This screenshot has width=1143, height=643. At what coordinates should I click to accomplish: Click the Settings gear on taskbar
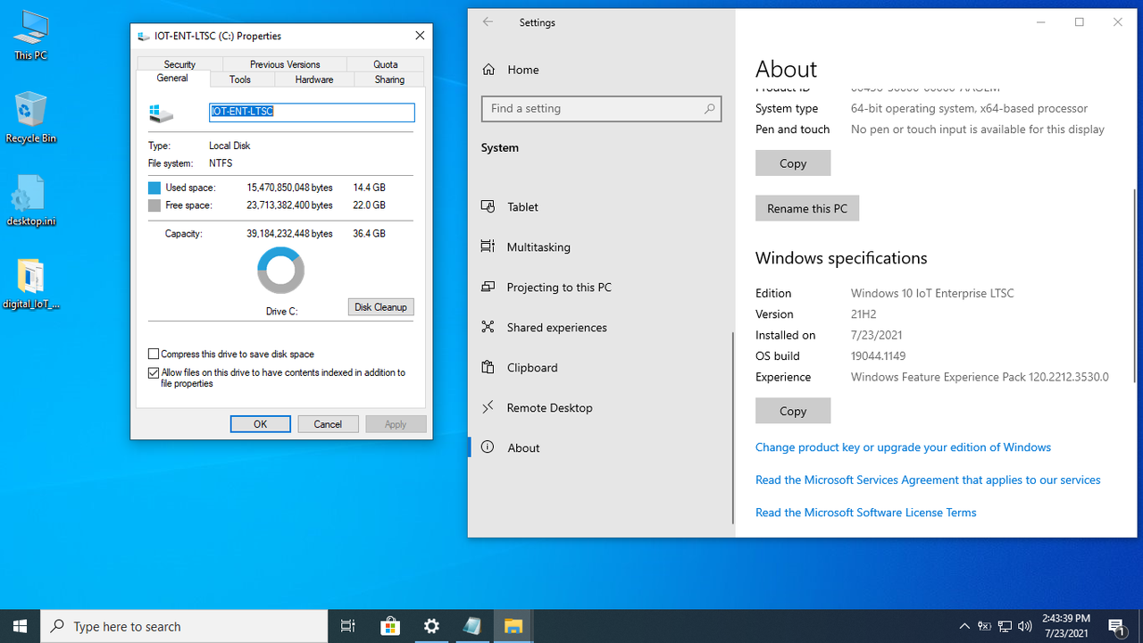pos(431,626)
